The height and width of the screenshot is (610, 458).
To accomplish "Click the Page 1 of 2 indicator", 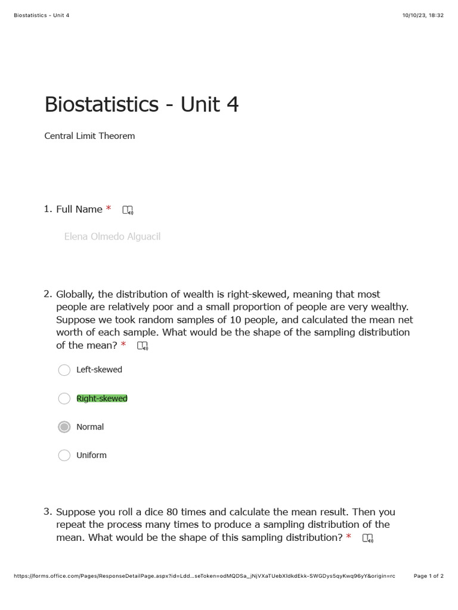I will pyautogui.click(x=428, y=576).
